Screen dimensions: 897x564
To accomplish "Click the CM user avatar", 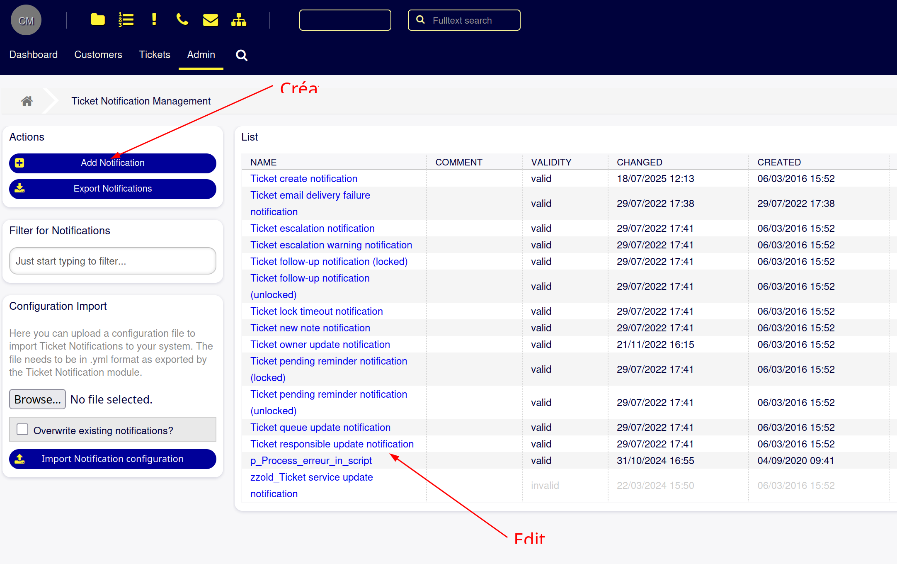I will tap(26, 20).
